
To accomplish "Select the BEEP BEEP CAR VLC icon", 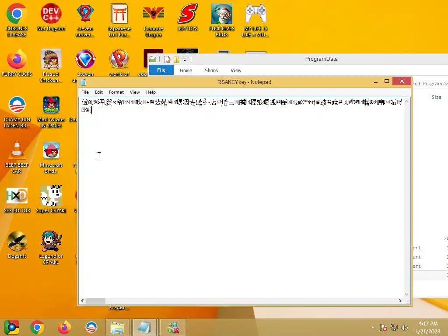I will coord(17,157).
